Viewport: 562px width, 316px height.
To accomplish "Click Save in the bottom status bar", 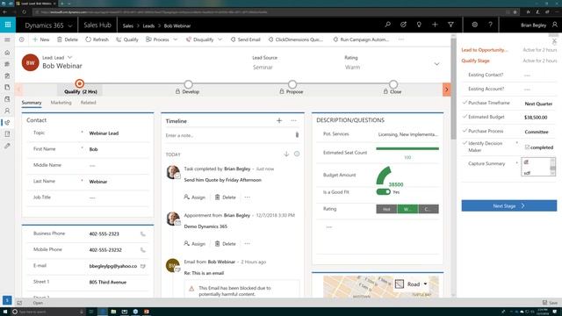I will (x=550, y=303).
